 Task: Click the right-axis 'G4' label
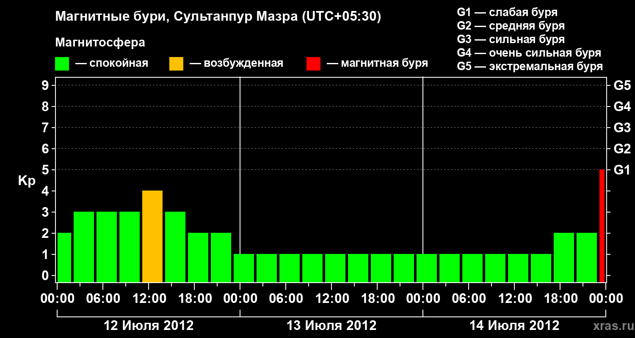622,106
